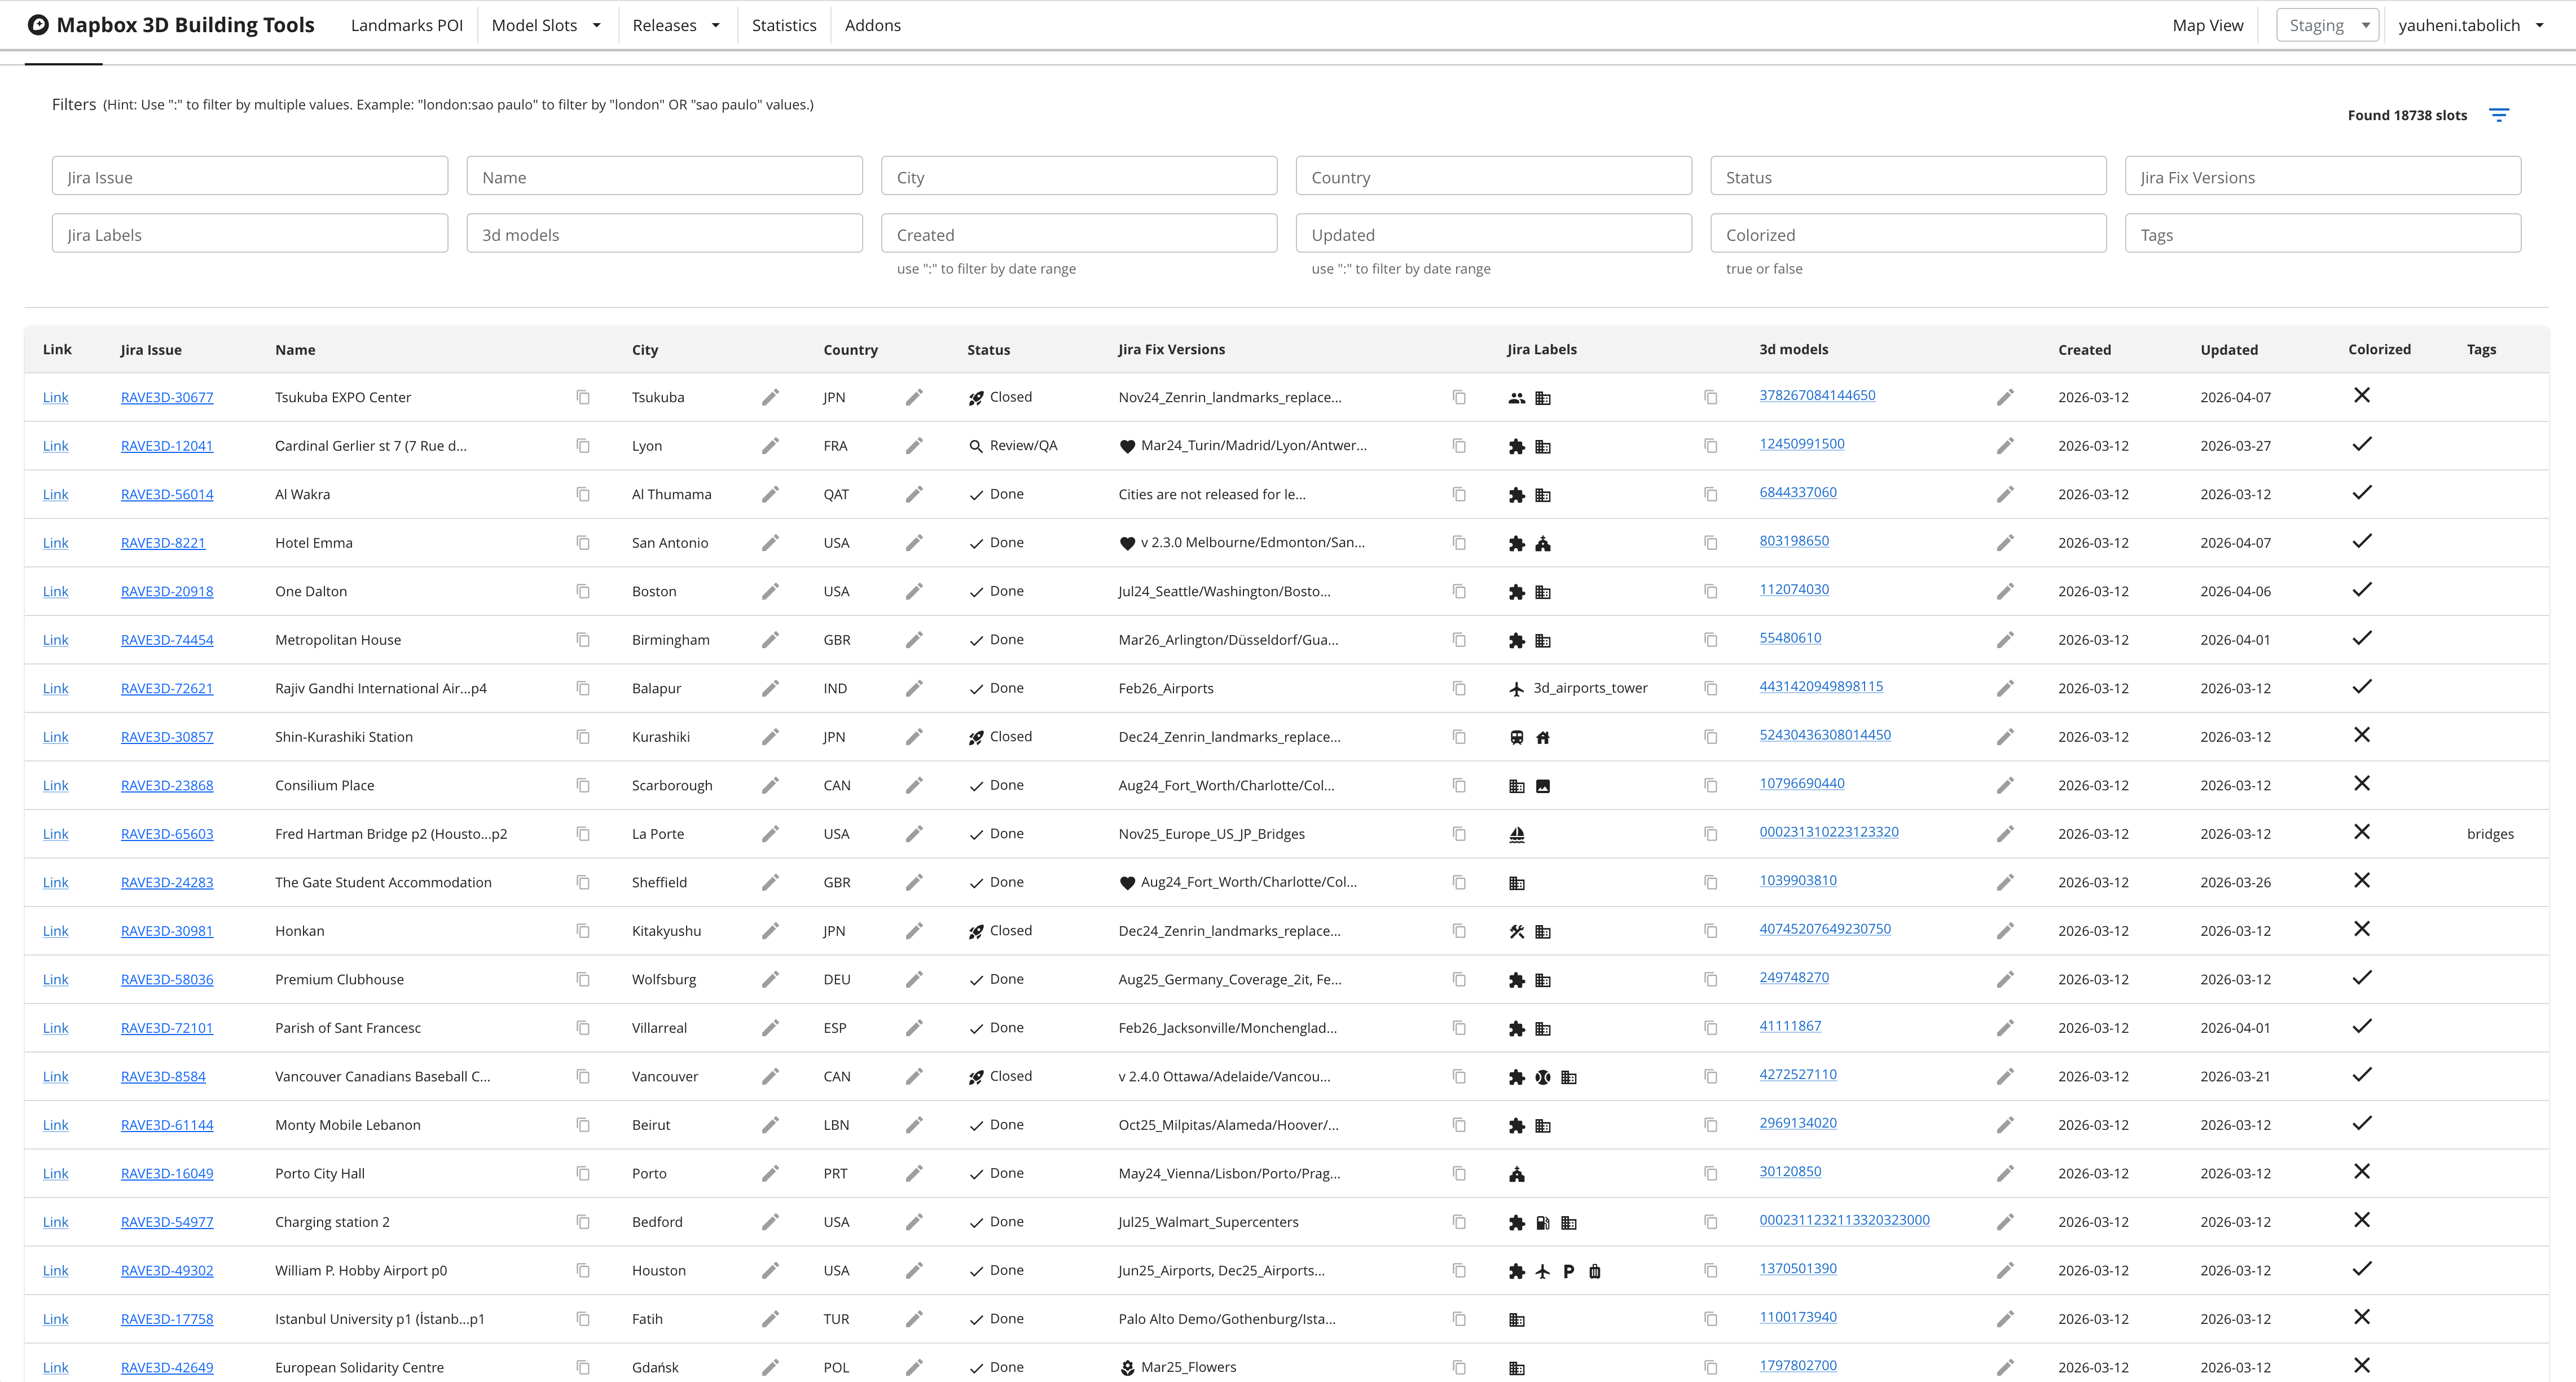This screenshot has width=2576, height=1382.
Task: Open 3d model 6844337060
Action: [x=1798, y=492]
